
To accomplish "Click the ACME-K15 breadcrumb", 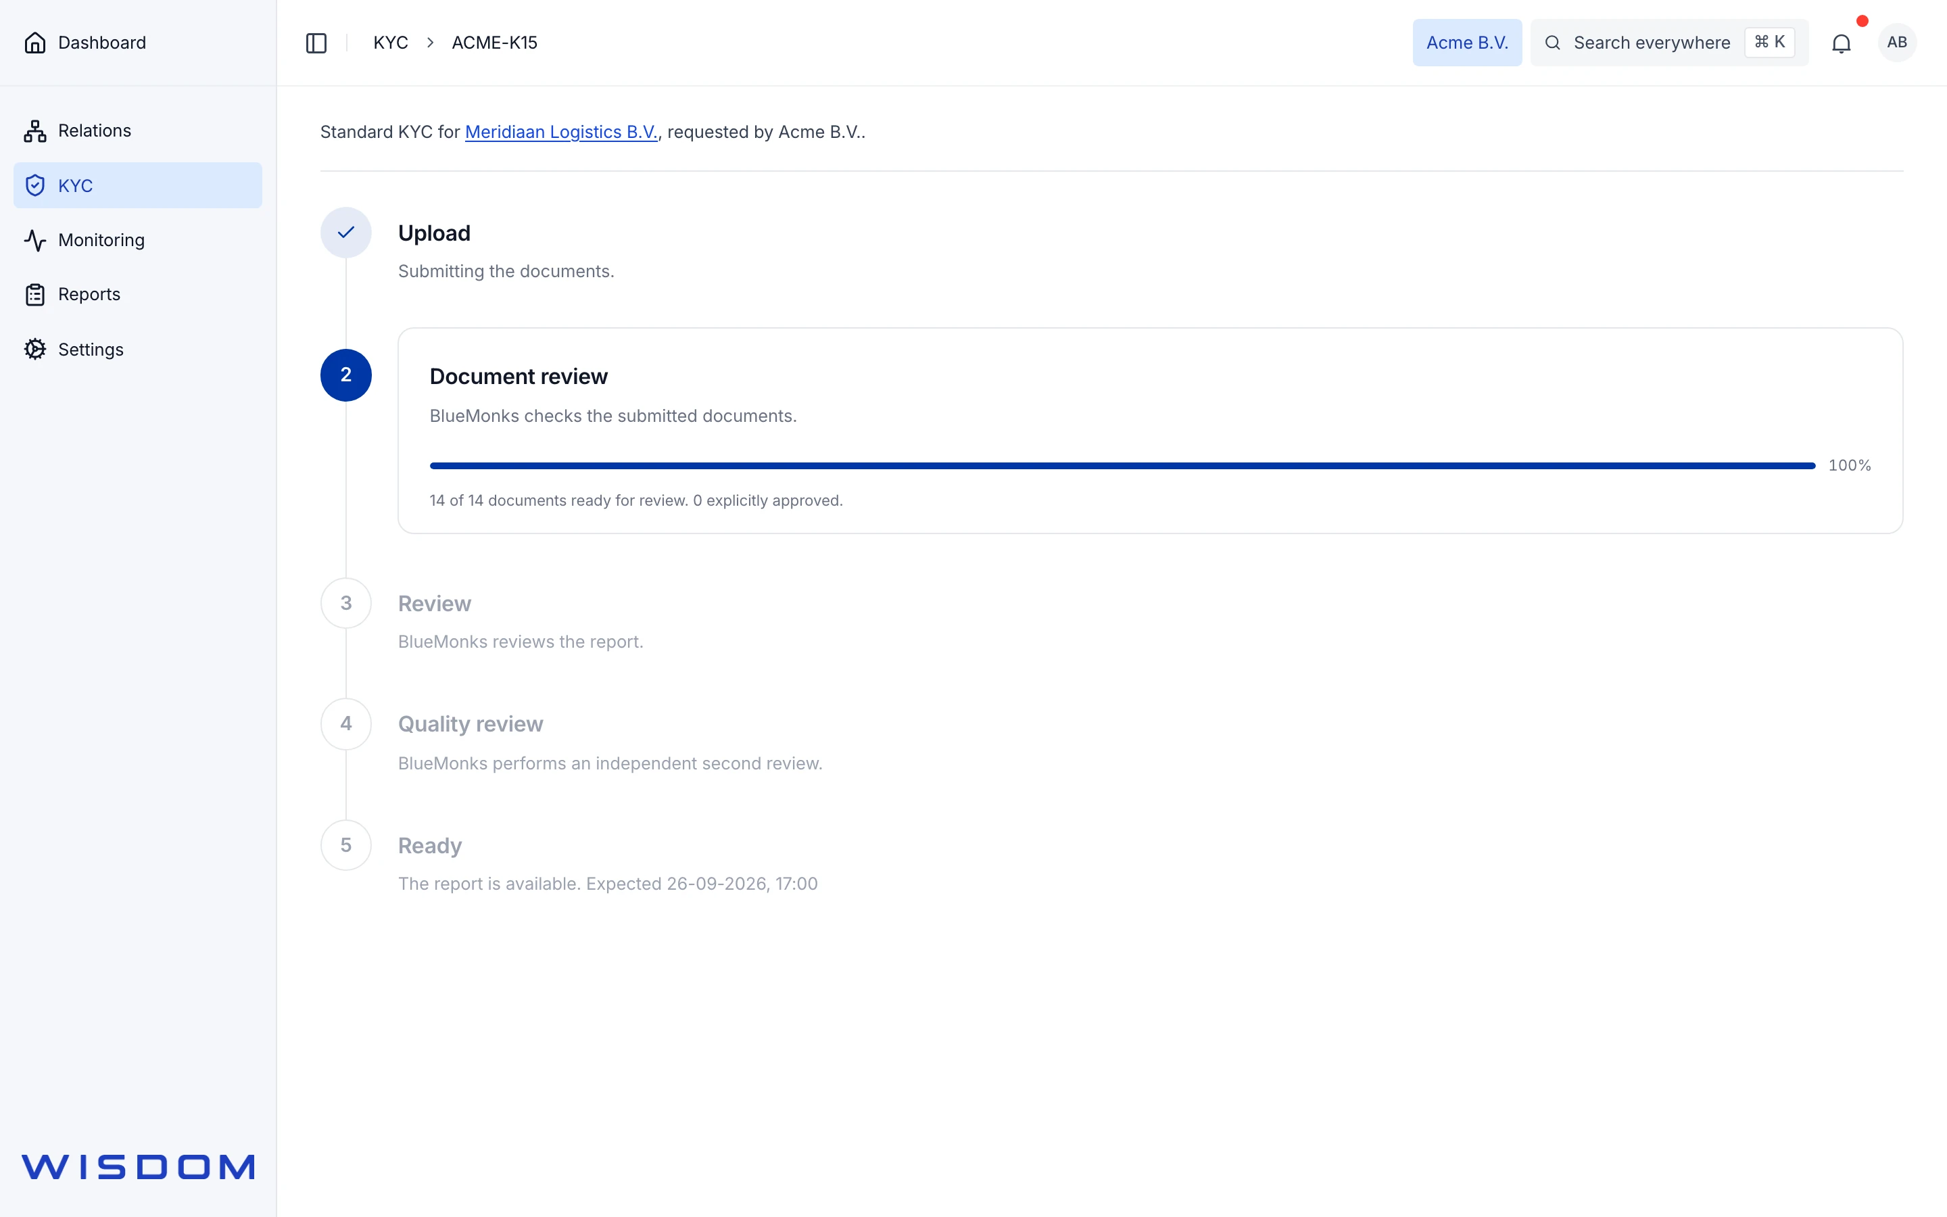I will [495, 43].
